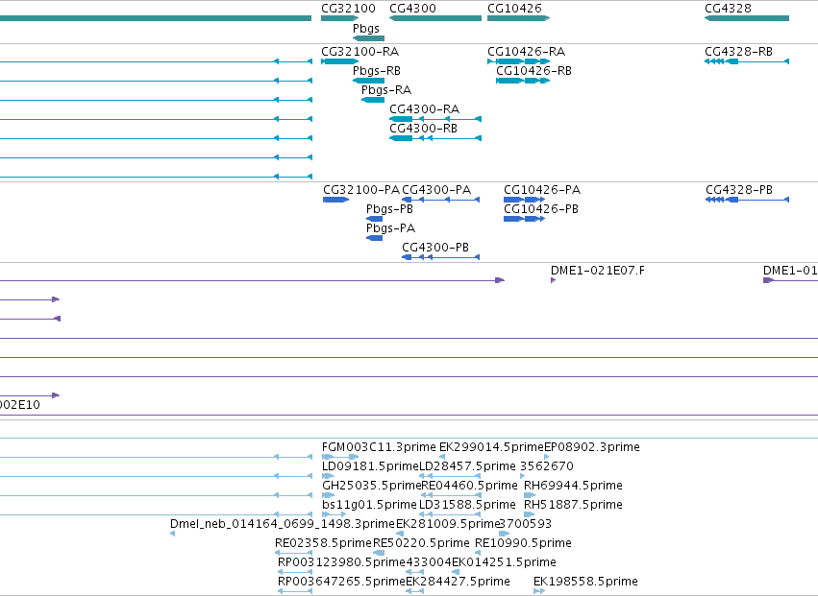Screen dimensions: 818x596
Task: Select the CG4328 gene label
Action: (728, 9)
